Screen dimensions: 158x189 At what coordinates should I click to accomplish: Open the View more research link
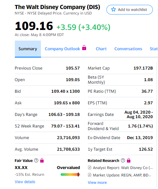[x=97, y=183]
